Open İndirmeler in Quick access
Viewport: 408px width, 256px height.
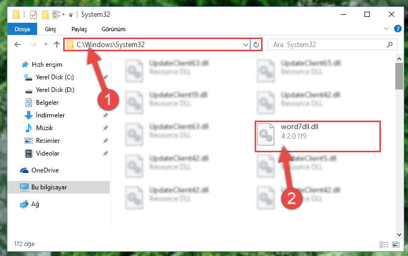pos(50,115)
